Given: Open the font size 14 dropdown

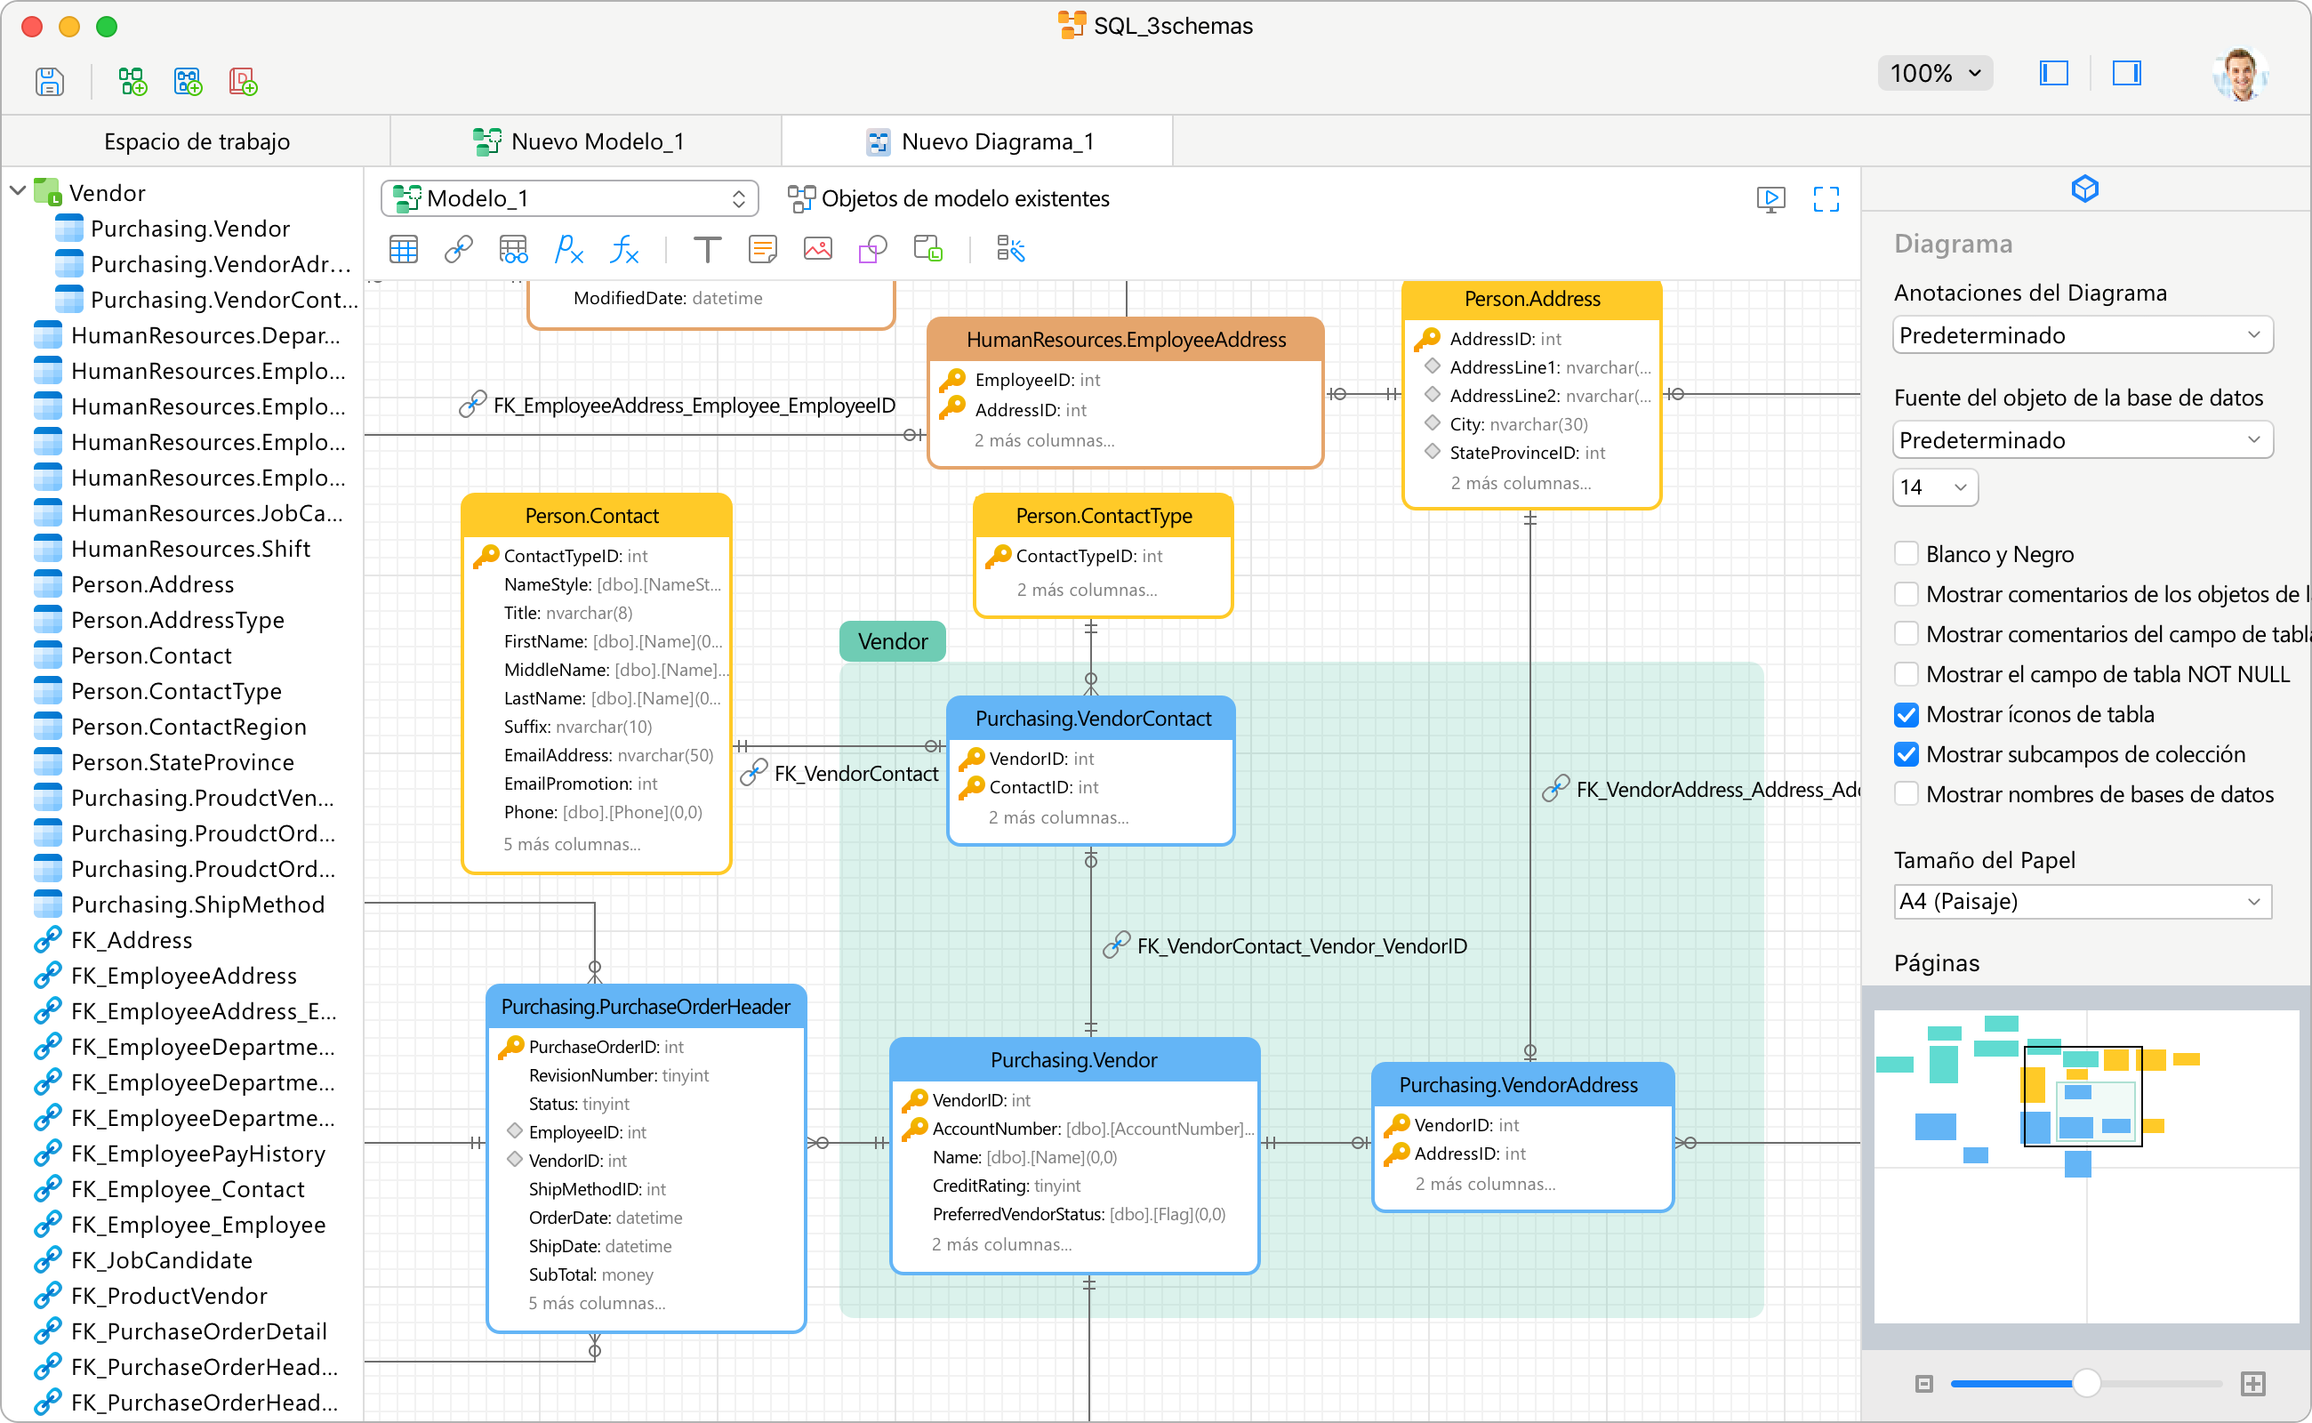Looking at the screenshot, I should (1934, 487).
